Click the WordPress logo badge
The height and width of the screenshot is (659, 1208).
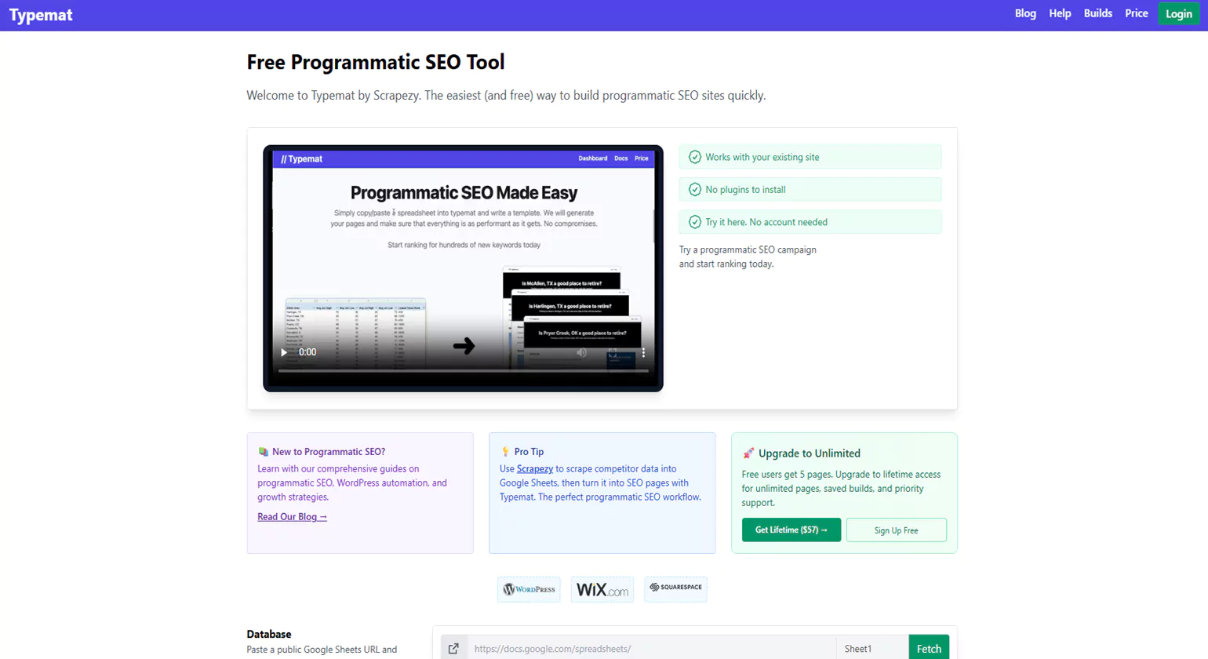click(x=529, y=589)
